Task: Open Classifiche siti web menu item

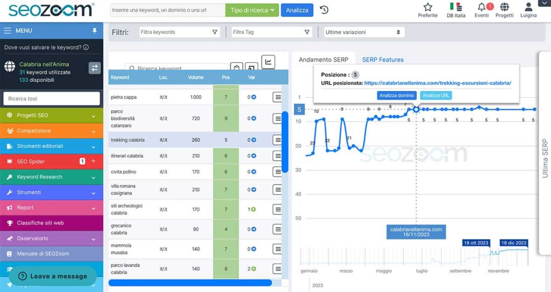Action: click(52, 223)
